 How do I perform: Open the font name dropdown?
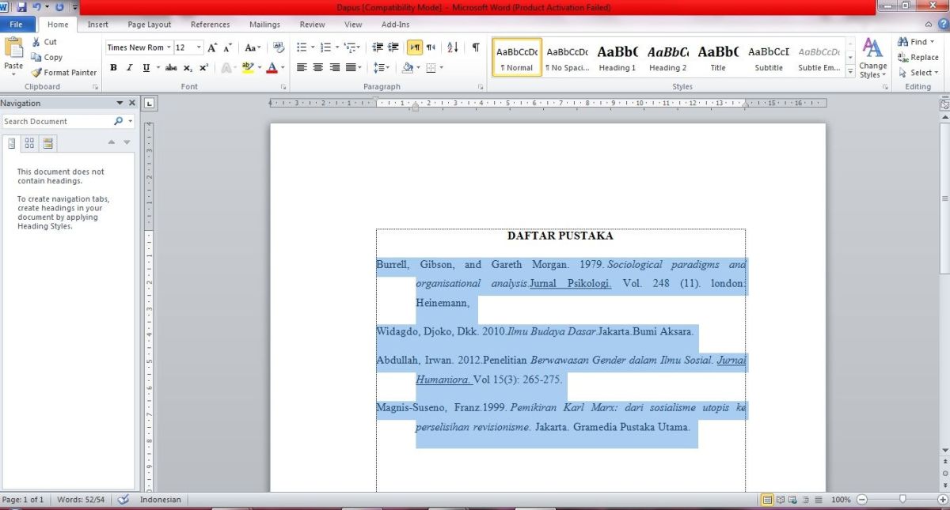(x=169, y=47)
